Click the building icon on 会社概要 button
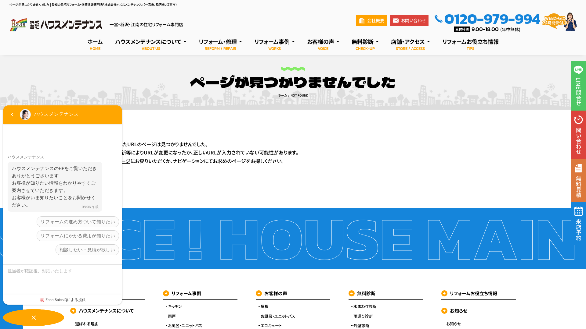586x329 pixels. [x=362, y=20]
